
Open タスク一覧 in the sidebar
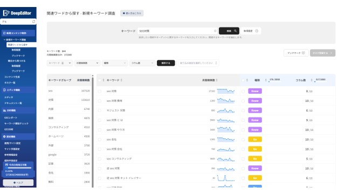(x=10, y=82)
